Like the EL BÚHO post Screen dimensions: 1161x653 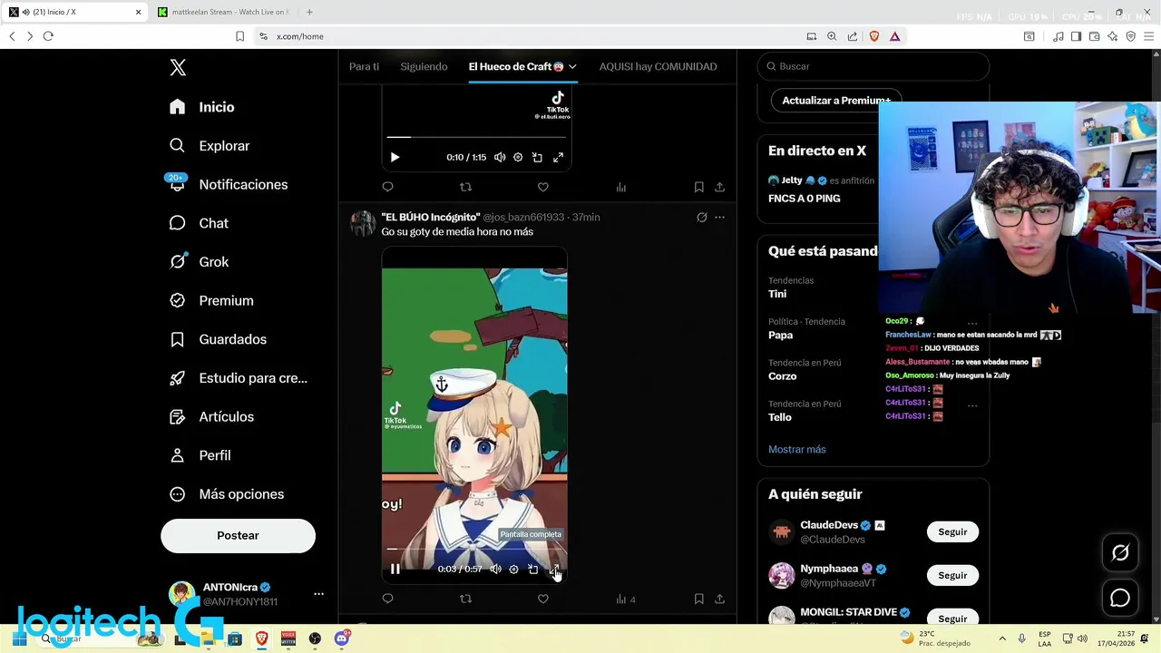542,599
